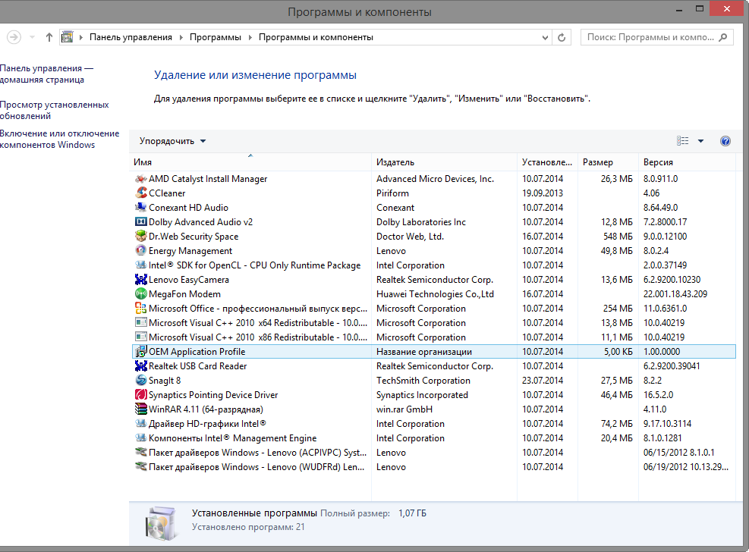Click the MegaFon Modem icon
This screenshot has width=749, height=552.
[x=141, y=294]
